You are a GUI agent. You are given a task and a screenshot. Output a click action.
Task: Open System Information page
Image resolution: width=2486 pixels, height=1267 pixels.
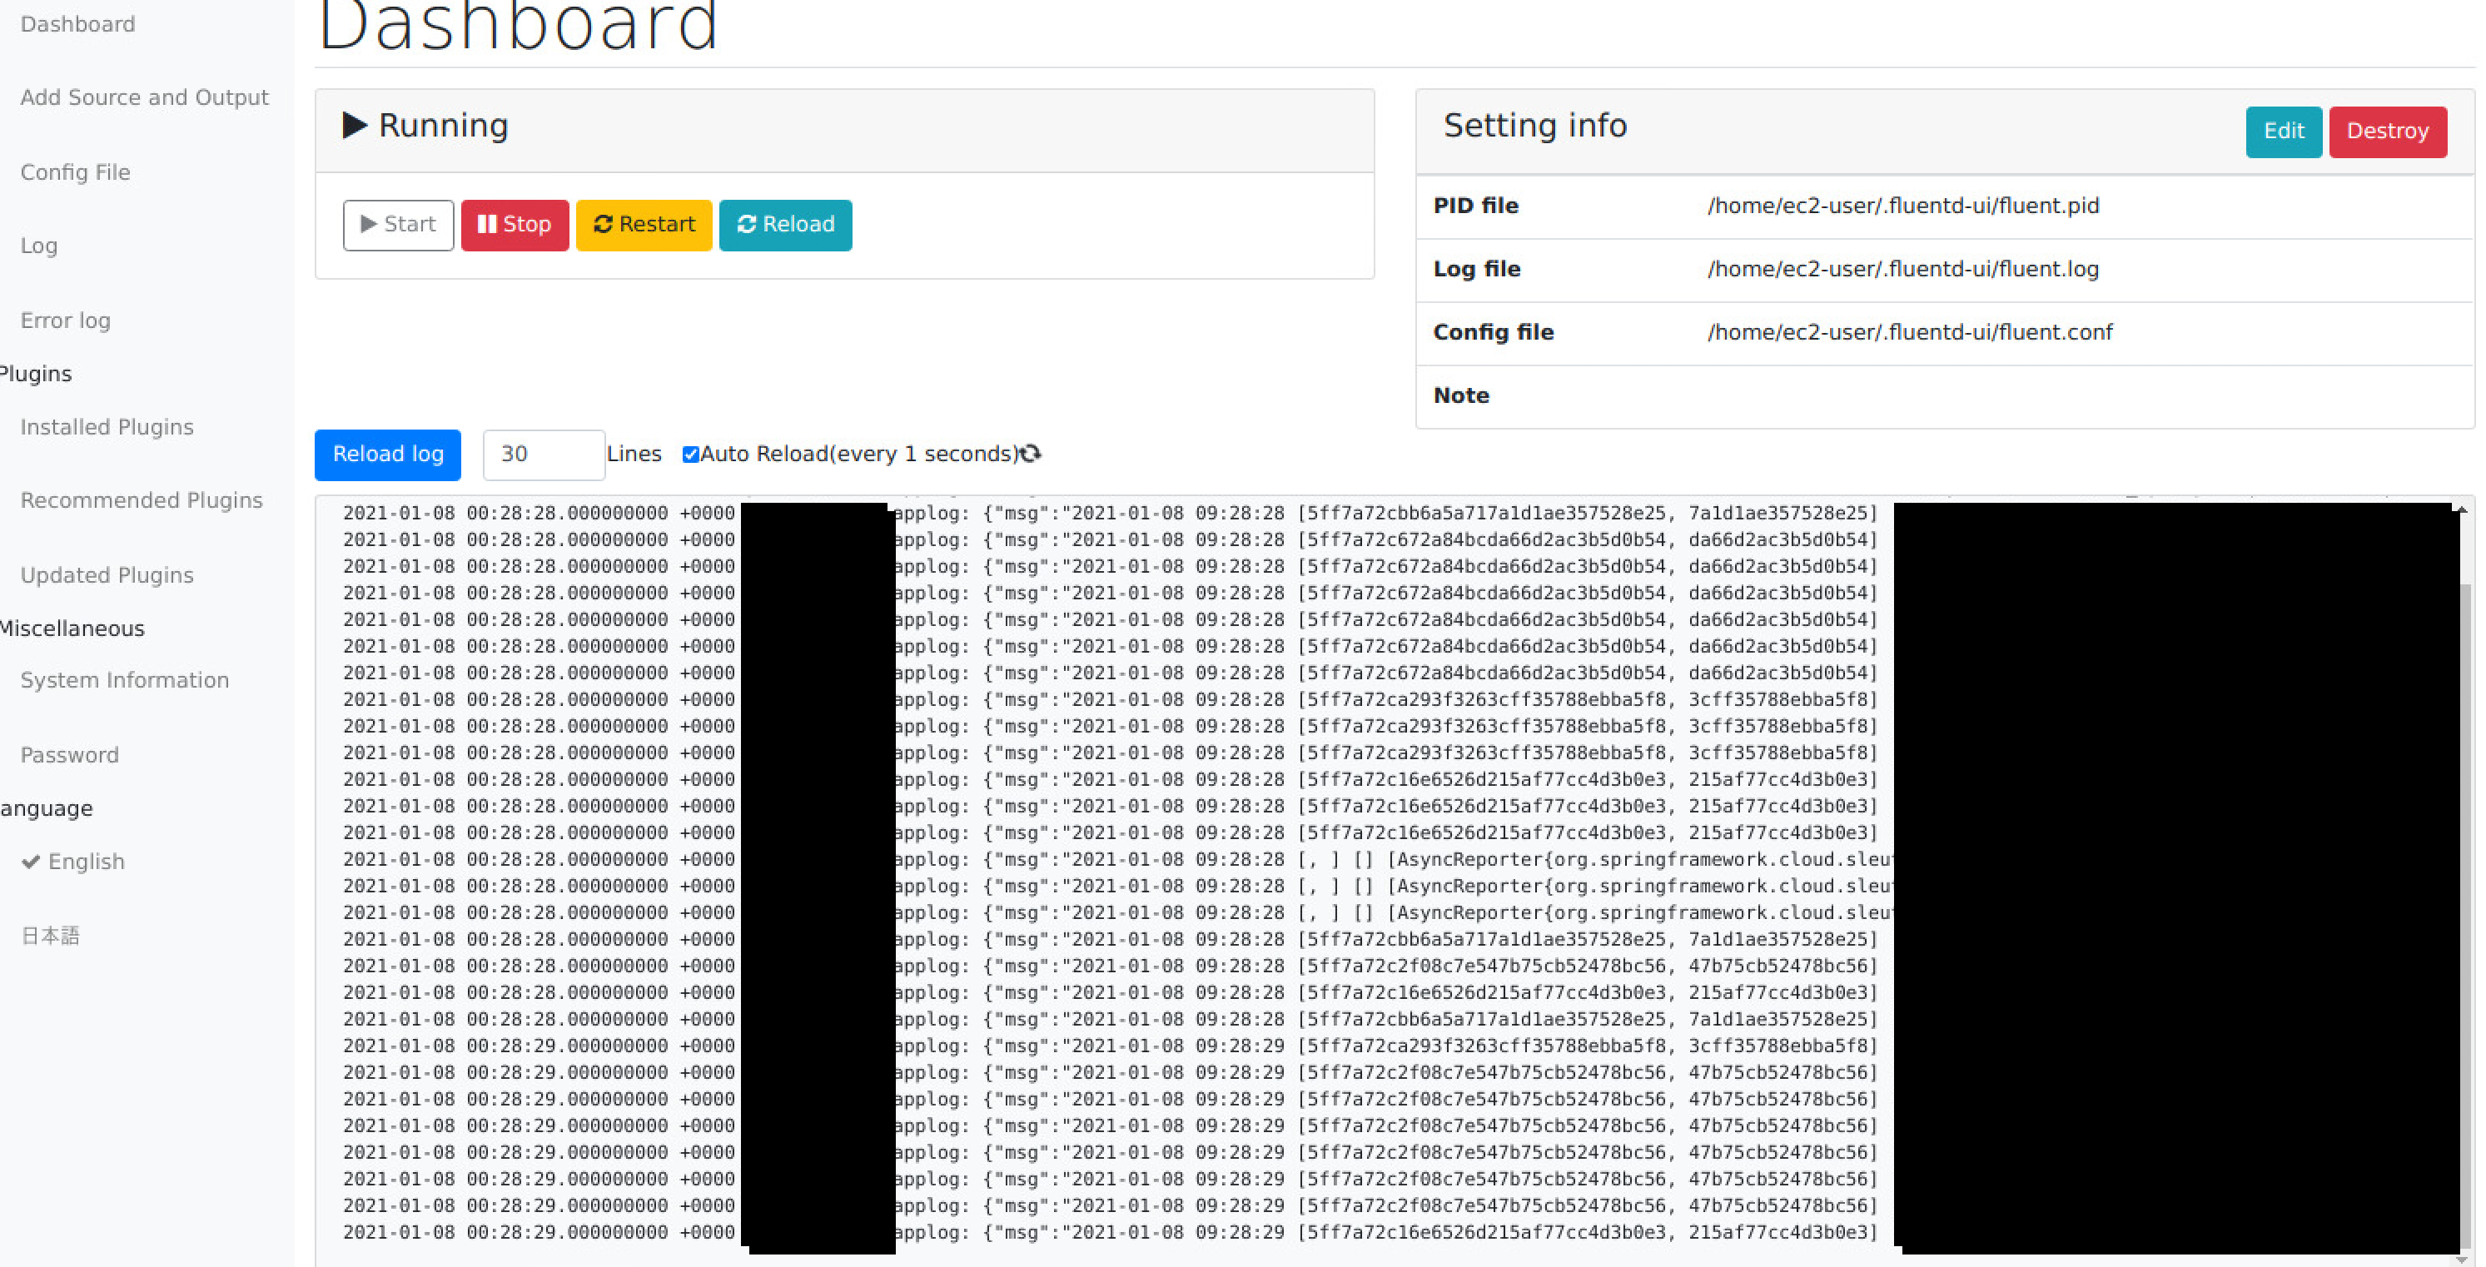point(125,680)
